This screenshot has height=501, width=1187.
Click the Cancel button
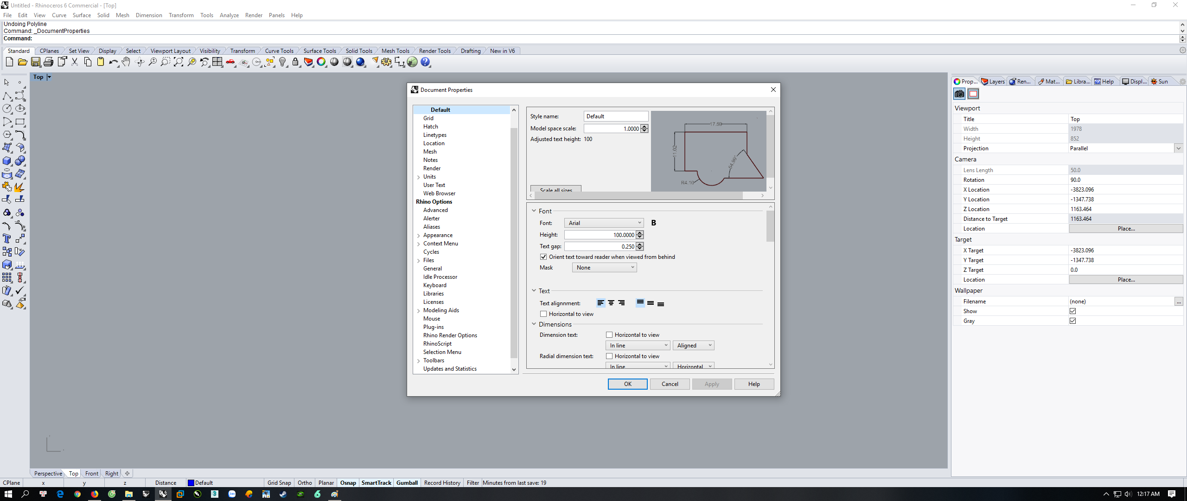click(670, 384)
